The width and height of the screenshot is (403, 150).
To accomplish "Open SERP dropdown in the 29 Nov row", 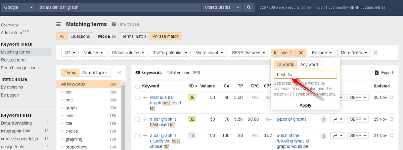I will [x=358, y=119].
